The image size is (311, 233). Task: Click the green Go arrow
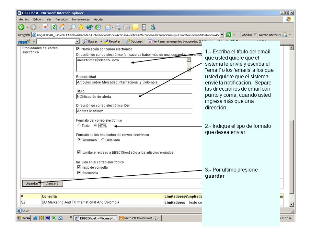point(229,35)
